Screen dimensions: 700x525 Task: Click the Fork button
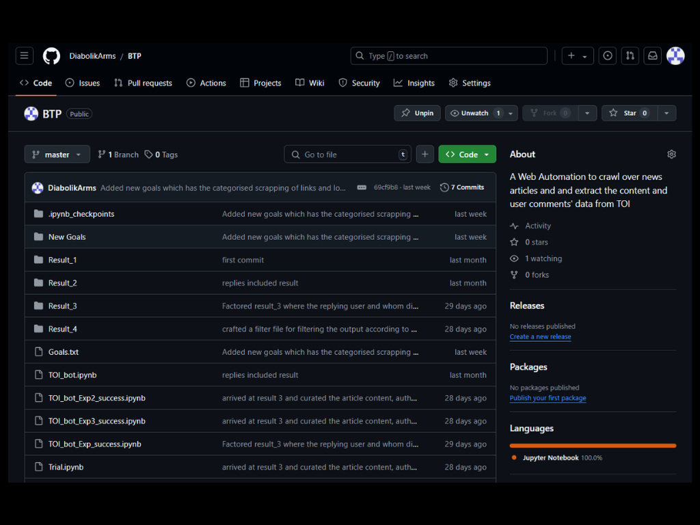click(550, 113)
